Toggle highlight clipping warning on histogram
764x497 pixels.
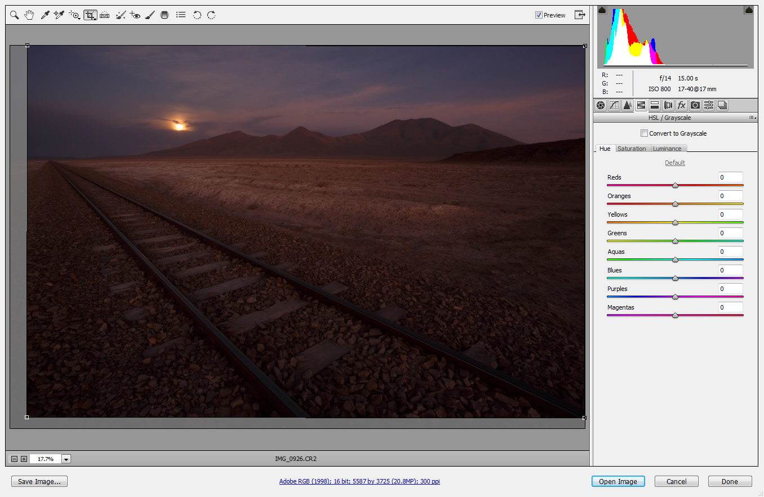pyautogui.click(x=749, y=10)
